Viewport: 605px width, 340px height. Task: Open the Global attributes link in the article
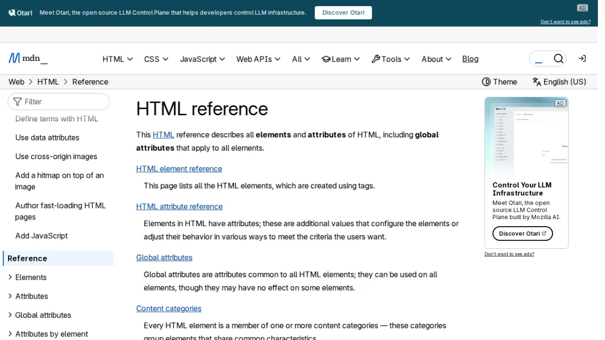(x=164, y=257)
